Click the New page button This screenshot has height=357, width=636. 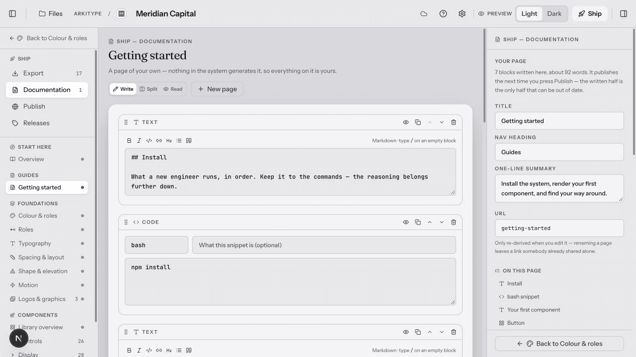(x=217, y=89)
